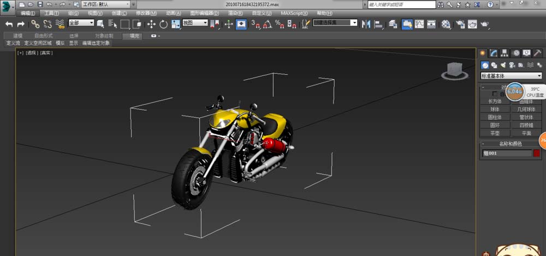The image size is (546, 256).
Task: Toggle the AutoGrid checkbox in object type rollout
Action: coord(495,94)
